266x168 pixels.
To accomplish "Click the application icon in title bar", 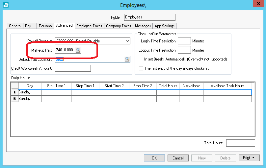I will pyautogui.click(x=6, y=5).
